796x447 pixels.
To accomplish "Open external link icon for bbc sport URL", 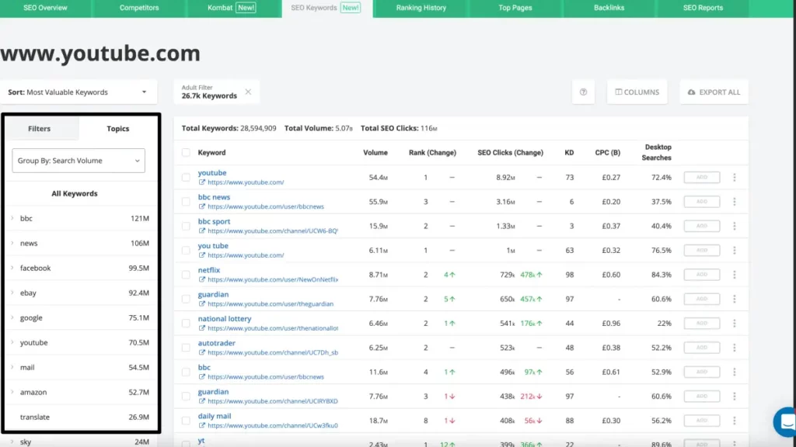I will pos(202,230).
